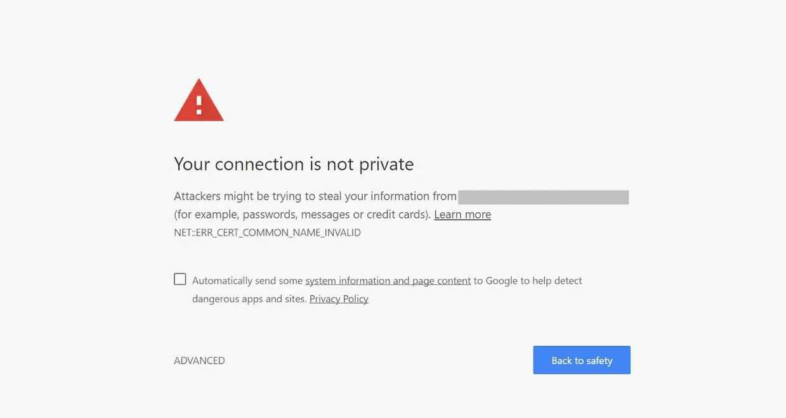Open advanced options for this security warning
The height and width of the screenshot is (418, 786).
199,360
